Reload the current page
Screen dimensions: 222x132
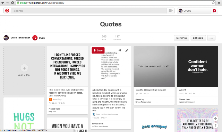(12, 3)
